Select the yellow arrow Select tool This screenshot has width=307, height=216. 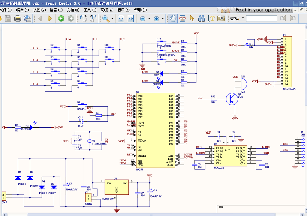[x=192, y=19]
